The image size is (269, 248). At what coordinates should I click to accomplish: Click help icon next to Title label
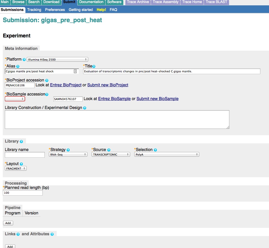(x=94, y=66)
